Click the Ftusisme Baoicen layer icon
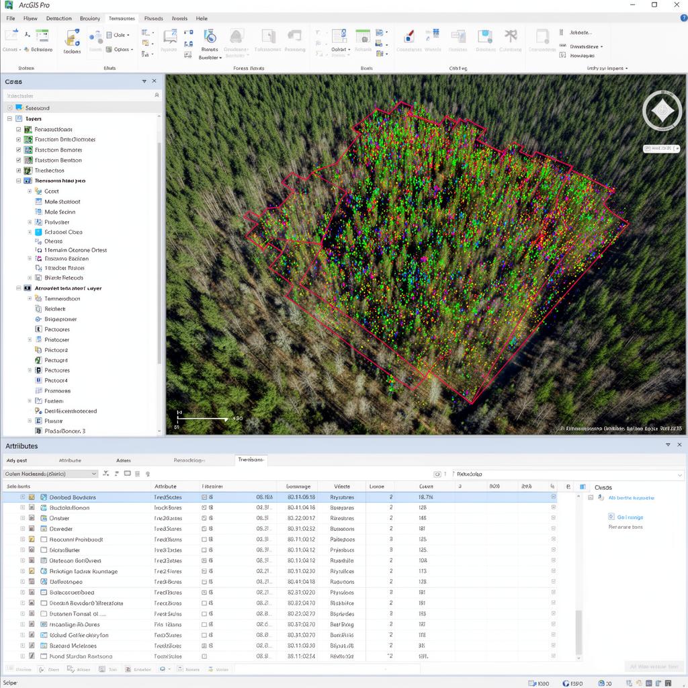The height and width of the screenshot is (688, 688). coord(38,259)
